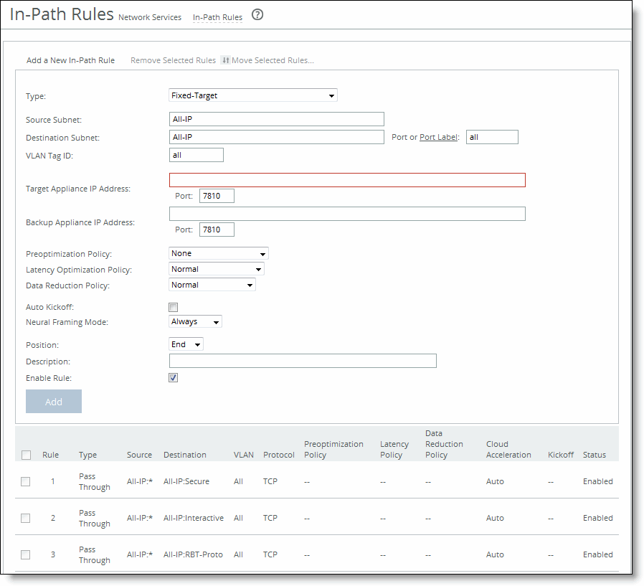Open the Port Label link
The image size is (644, 586).
439,137
